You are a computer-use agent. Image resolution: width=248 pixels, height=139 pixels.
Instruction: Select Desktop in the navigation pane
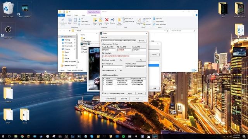coord(67,40)
